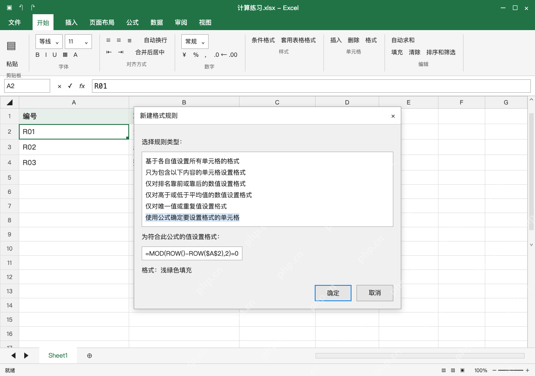Toggle underline formatting U

55,55
